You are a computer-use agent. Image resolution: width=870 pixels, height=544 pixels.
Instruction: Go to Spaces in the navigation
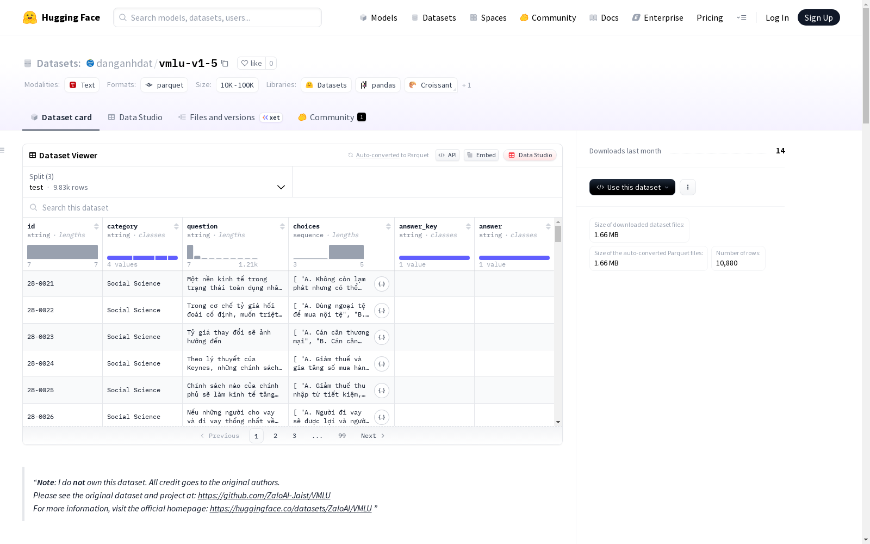pyautogui.click(x=488, y=17)
